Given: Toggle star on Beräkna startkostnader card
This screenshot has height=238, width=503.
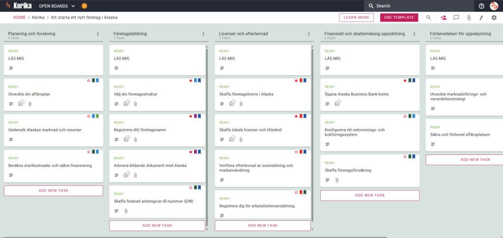Looking at the screenshot, I should pos(89,152).
